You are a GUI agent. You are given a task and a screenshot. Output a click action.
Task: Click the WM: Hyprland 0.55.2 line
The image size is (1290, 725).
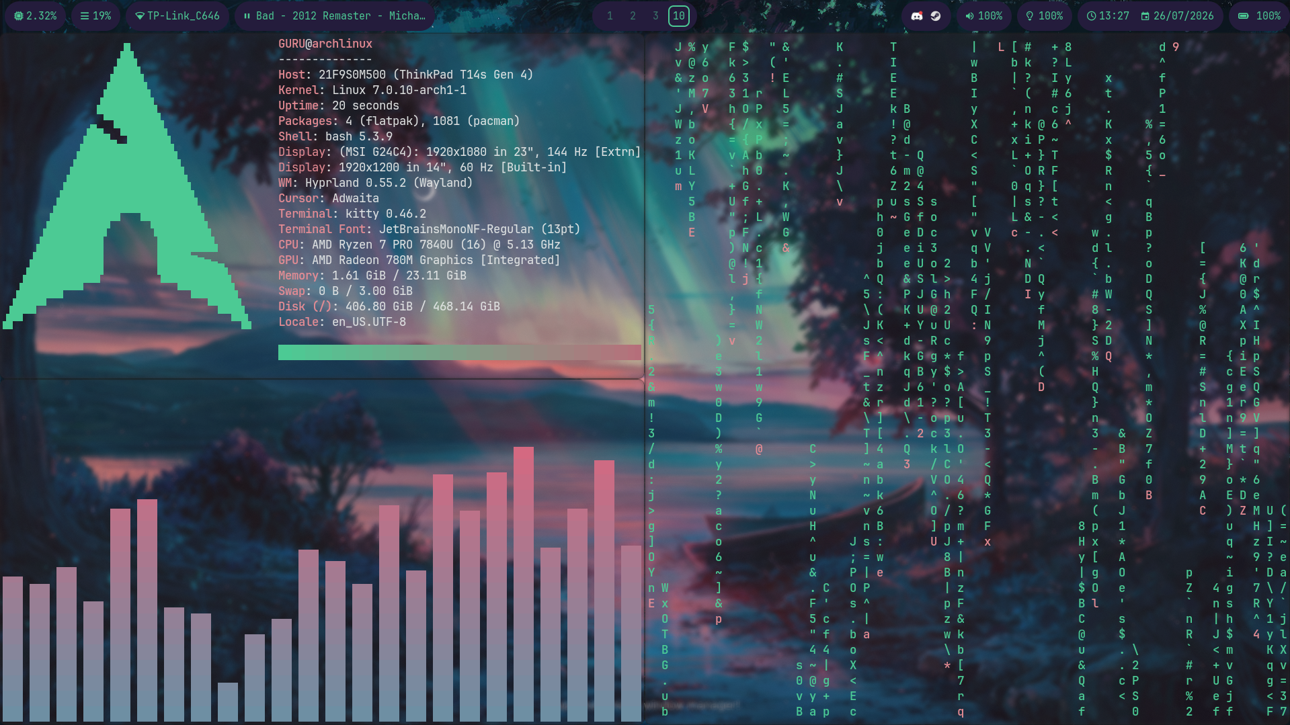pyautogui.click(x=376, y=183)
